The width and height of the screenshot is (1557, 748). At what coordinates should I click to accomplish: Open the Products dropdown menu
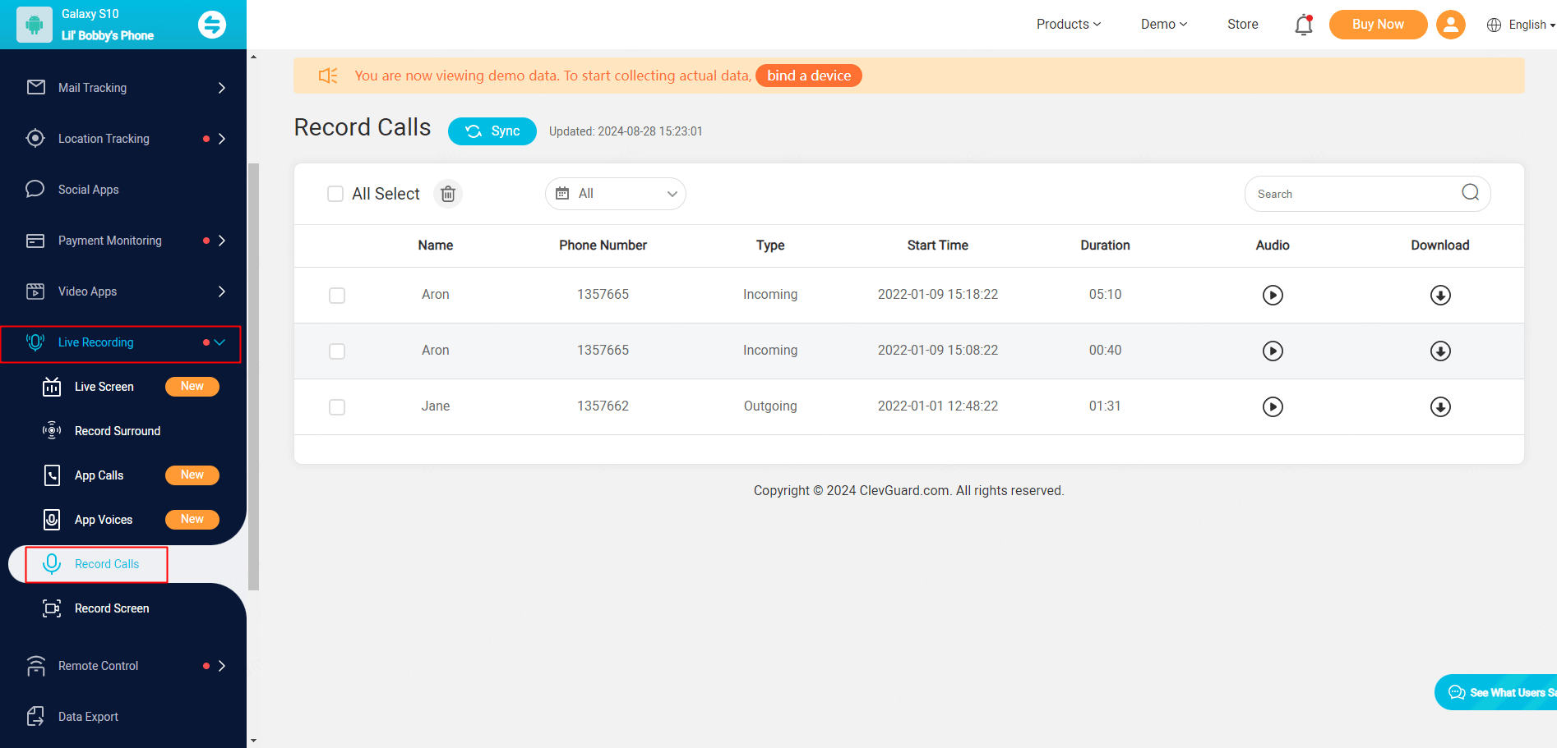pos(1068,25)
